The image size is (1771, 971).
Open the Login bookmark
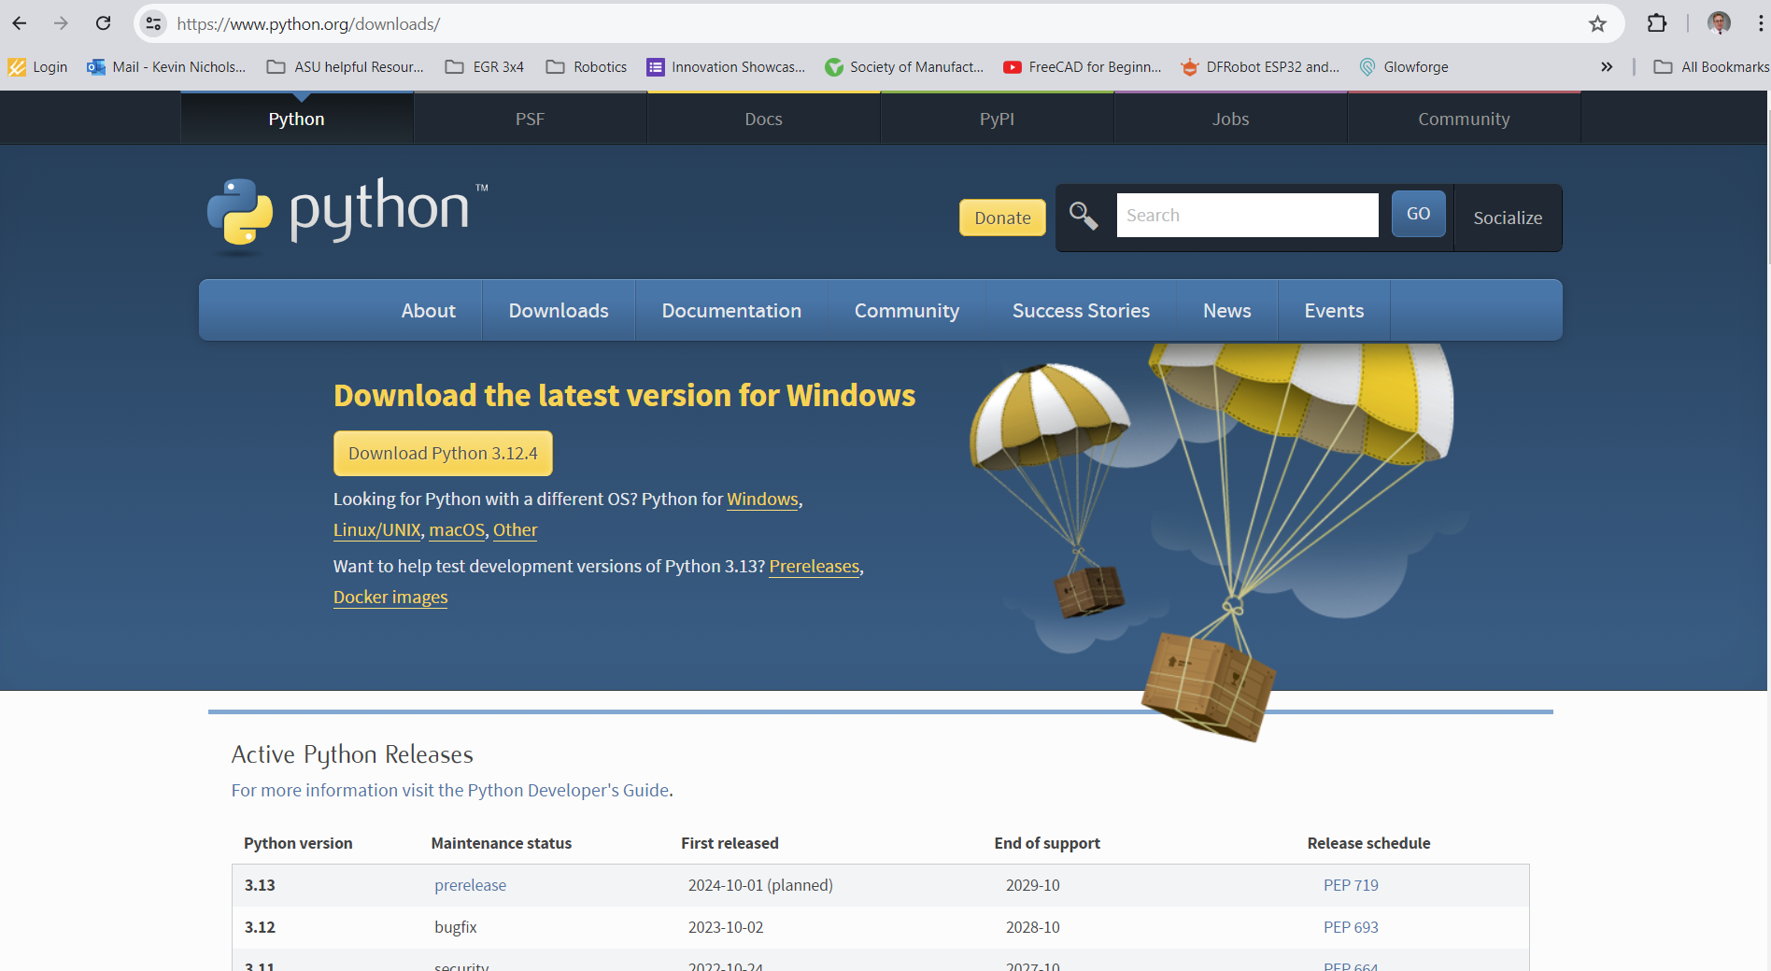(38, 67)
